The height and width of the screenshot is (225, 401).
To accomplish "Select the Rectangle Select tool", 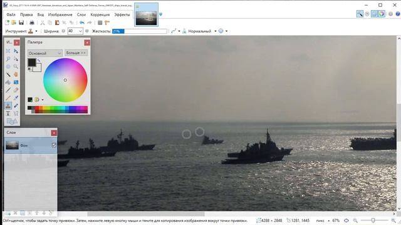I will pos(8,51).
